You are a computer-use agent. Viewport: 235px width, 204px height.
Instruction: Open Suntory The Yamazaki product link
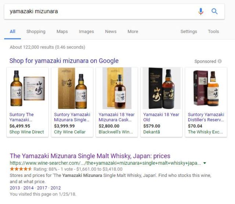(x=21, y=117)
